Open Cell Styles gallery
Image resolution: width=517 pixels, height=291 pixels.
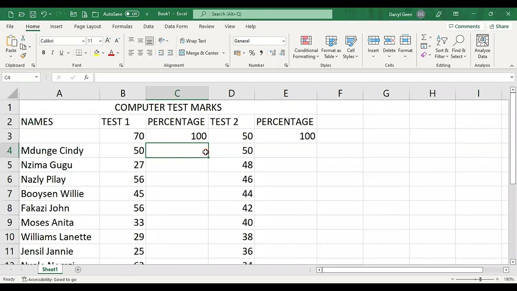(351, 47)
